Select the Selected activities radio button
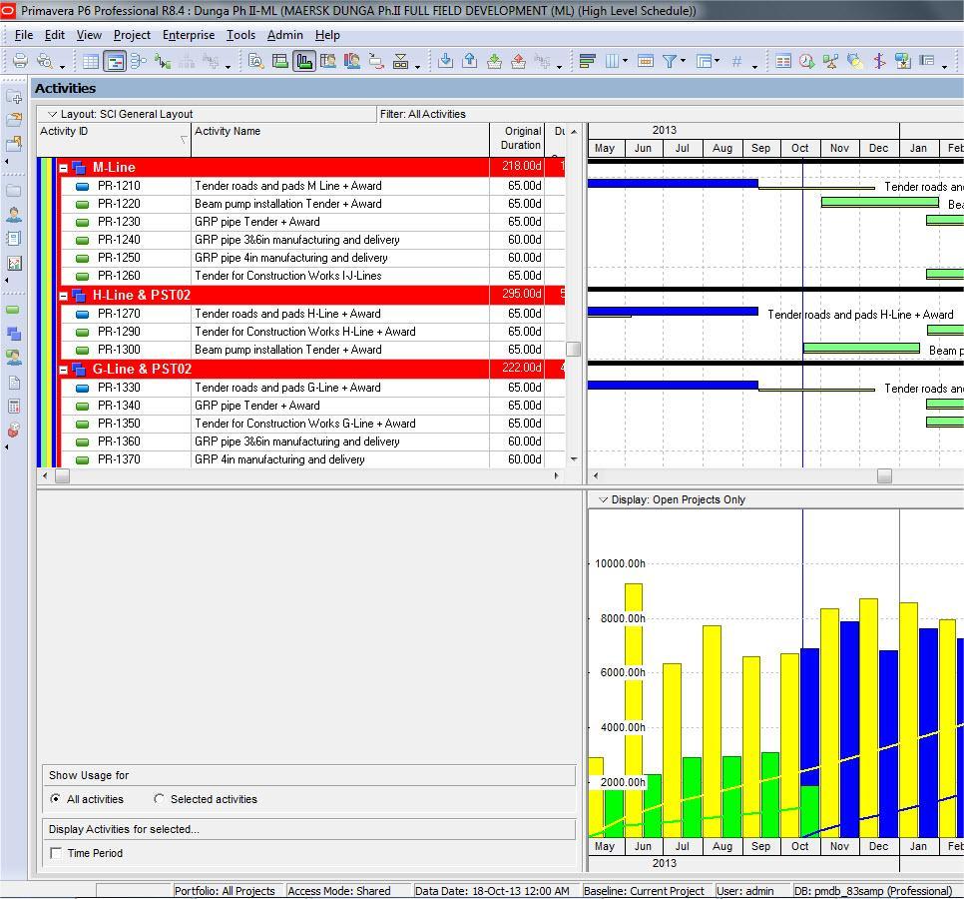Image resolution: width=964 pixels, height=899 pixels. 159,799
